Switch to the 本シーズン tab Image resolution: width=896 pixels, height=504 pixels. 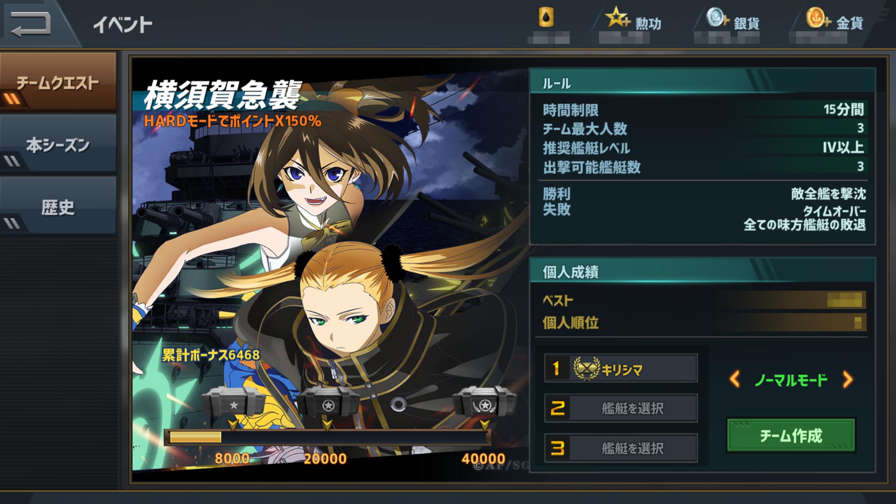[58, 144]
